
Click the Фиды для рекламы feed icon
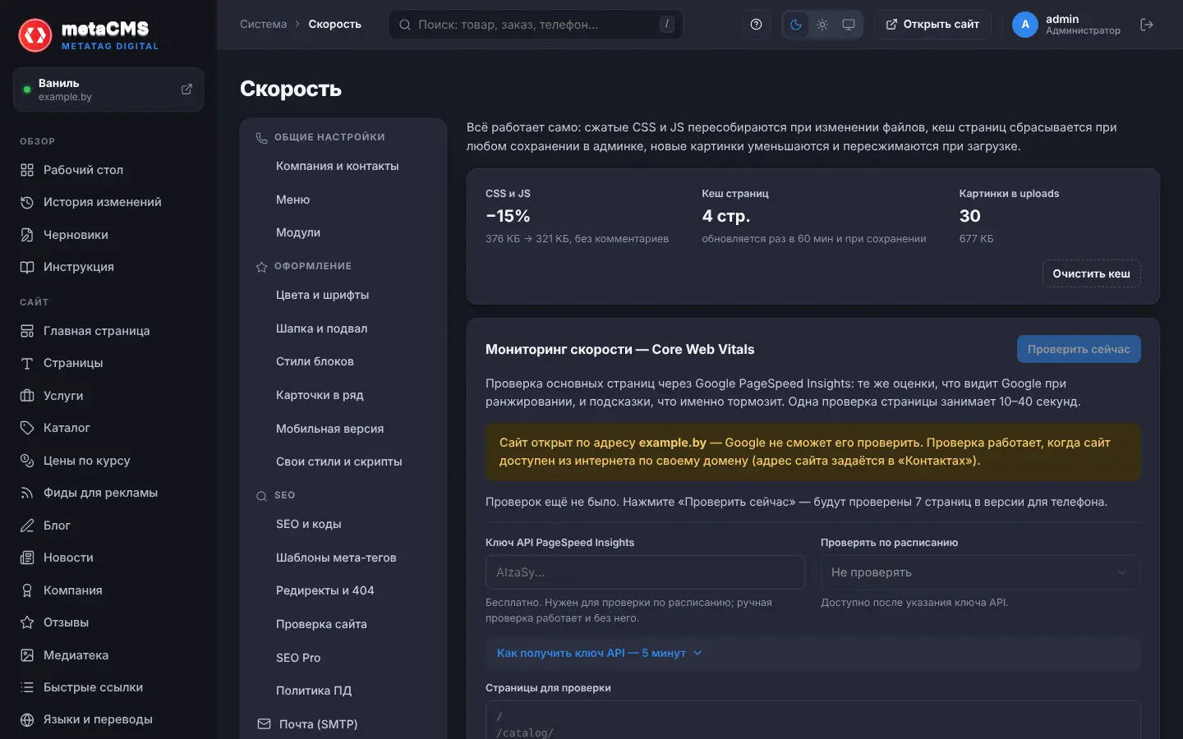click(27, 493)
